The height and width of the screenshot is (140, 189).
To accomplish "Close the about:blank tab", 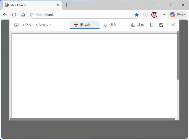I will pos(58,5).
